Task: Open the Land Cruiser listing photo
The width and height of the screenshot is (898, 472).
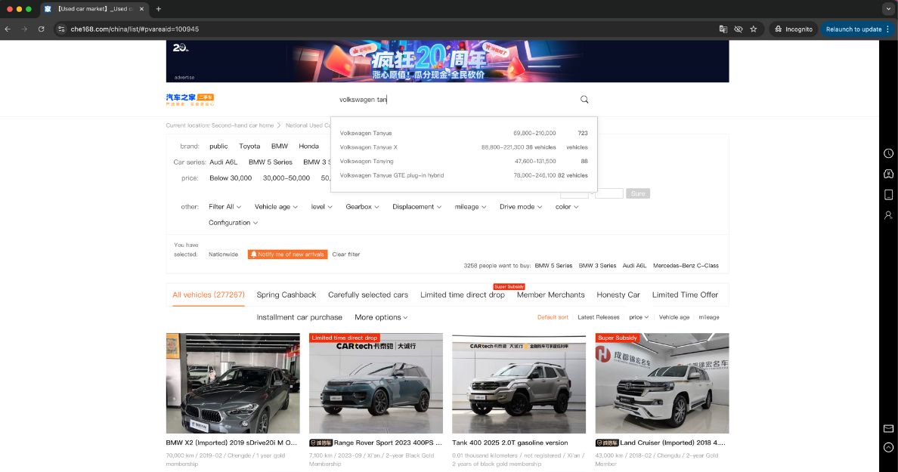Action: click(662, 384)
